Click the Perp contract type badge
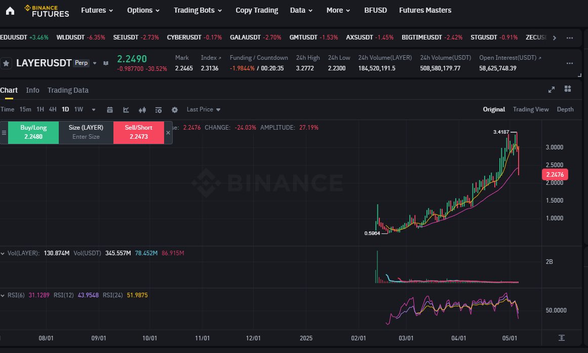This screenshot has width=588, height=353. pyautogui.click(x=82, y=63)
